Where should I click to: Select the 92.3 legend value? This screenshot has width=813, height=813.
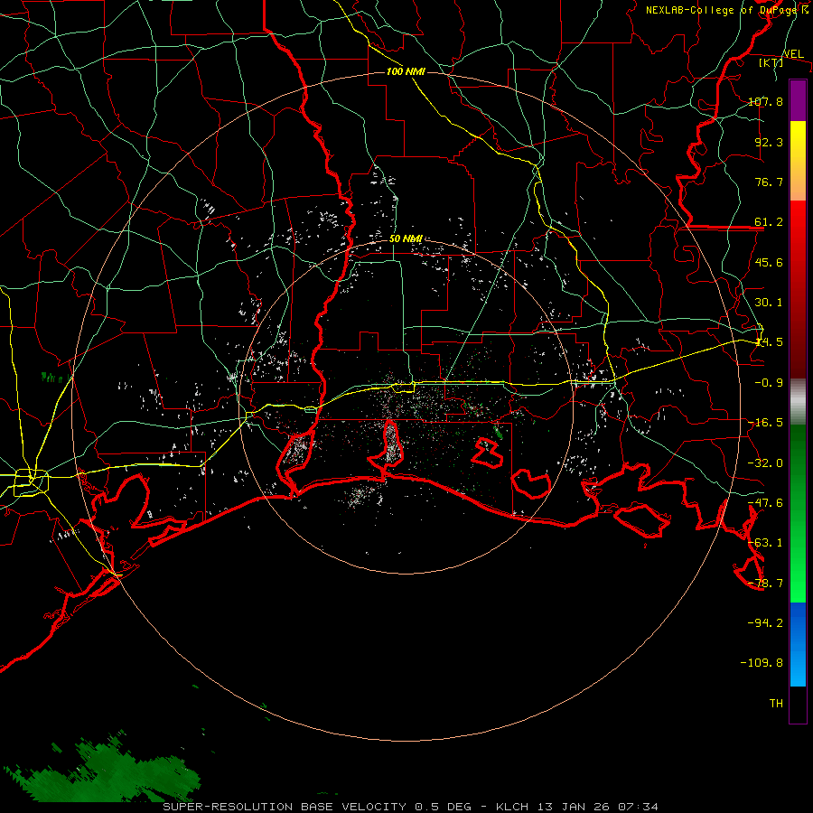769,142
